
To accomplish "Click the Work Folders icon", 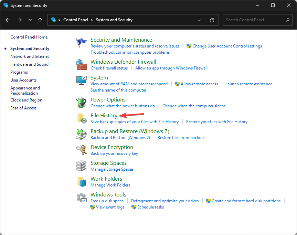I will [x=81, y=182].
